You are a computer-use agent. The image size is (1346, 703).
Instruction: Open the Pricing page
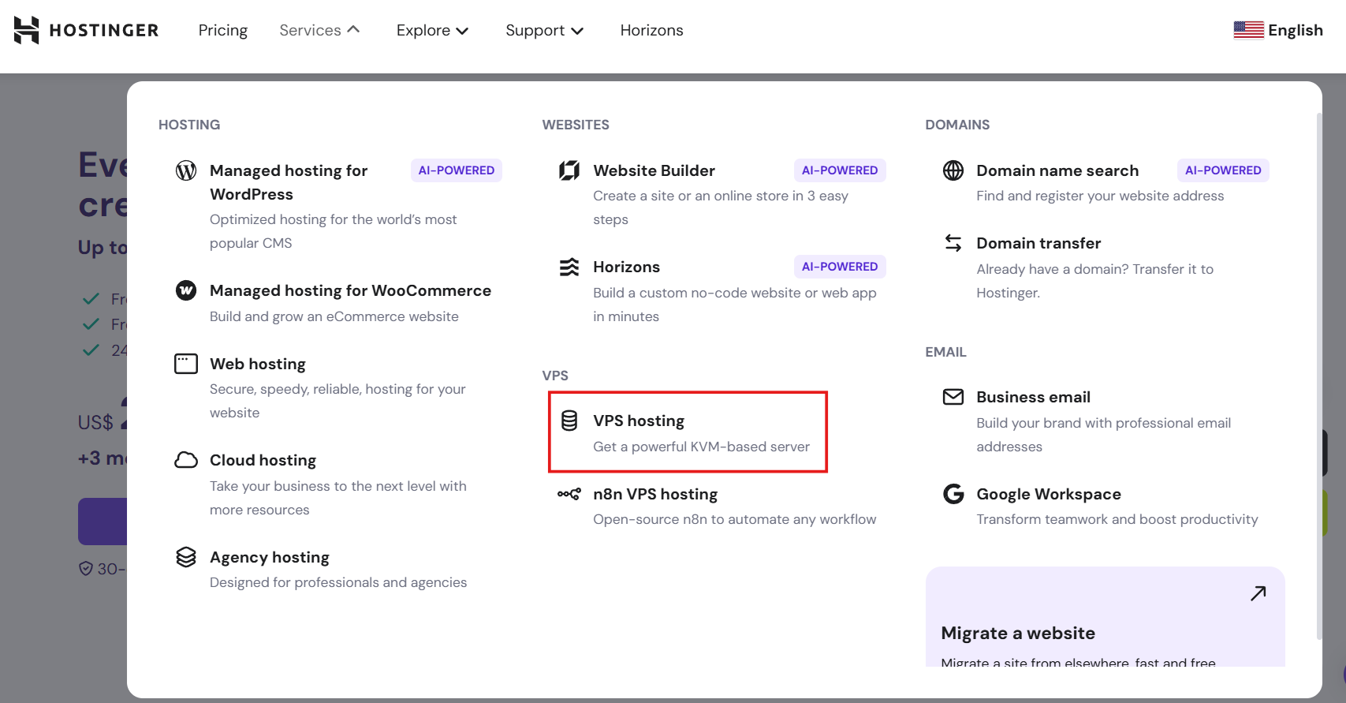223,30
